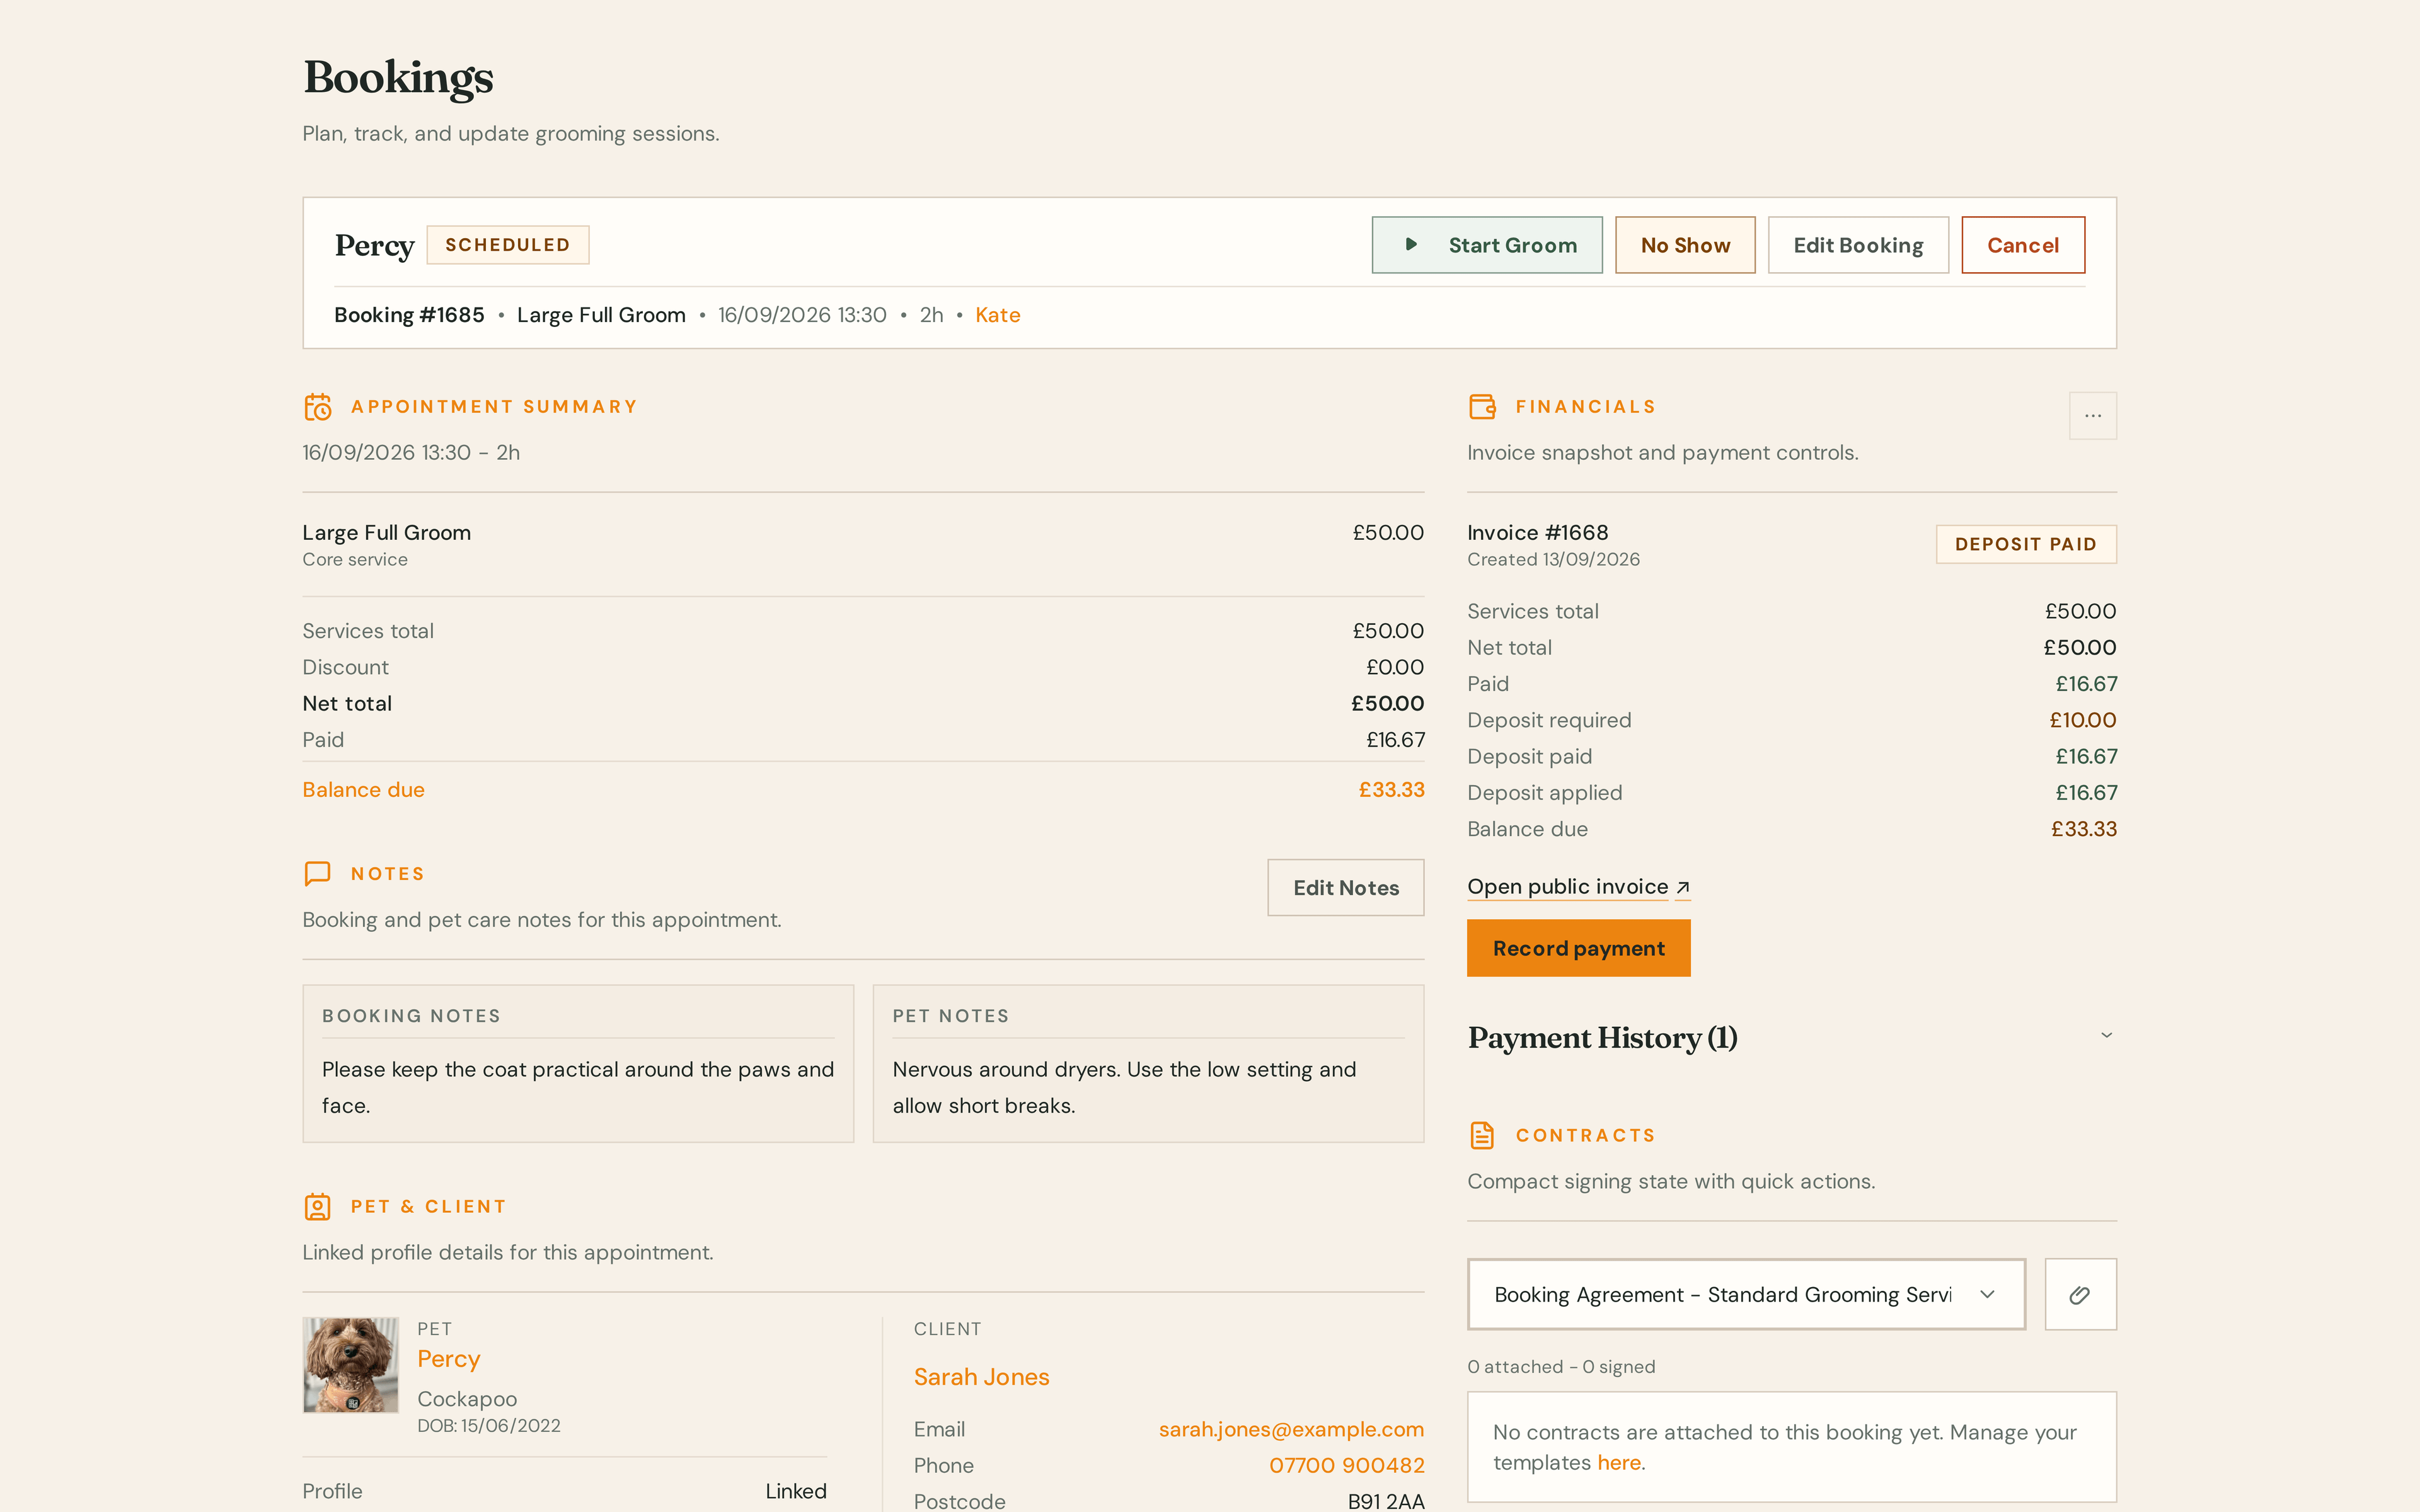
Task: Click the Appointment Summary calendar icon
Action: (x=318, y=407)
